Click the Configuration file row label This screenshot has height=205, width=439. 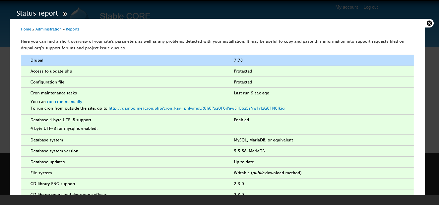tap(47, 82)
